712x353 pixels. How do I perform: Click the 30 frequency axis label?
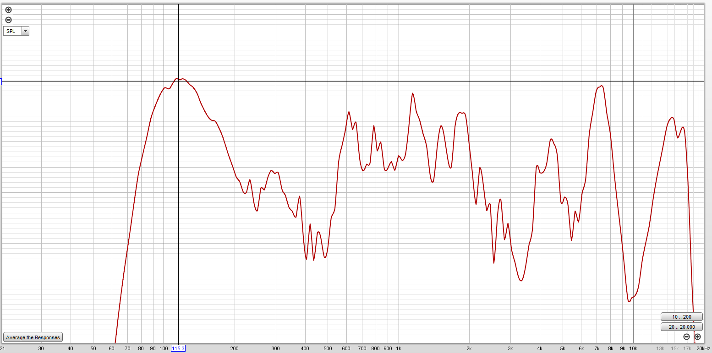coord(41,349)
